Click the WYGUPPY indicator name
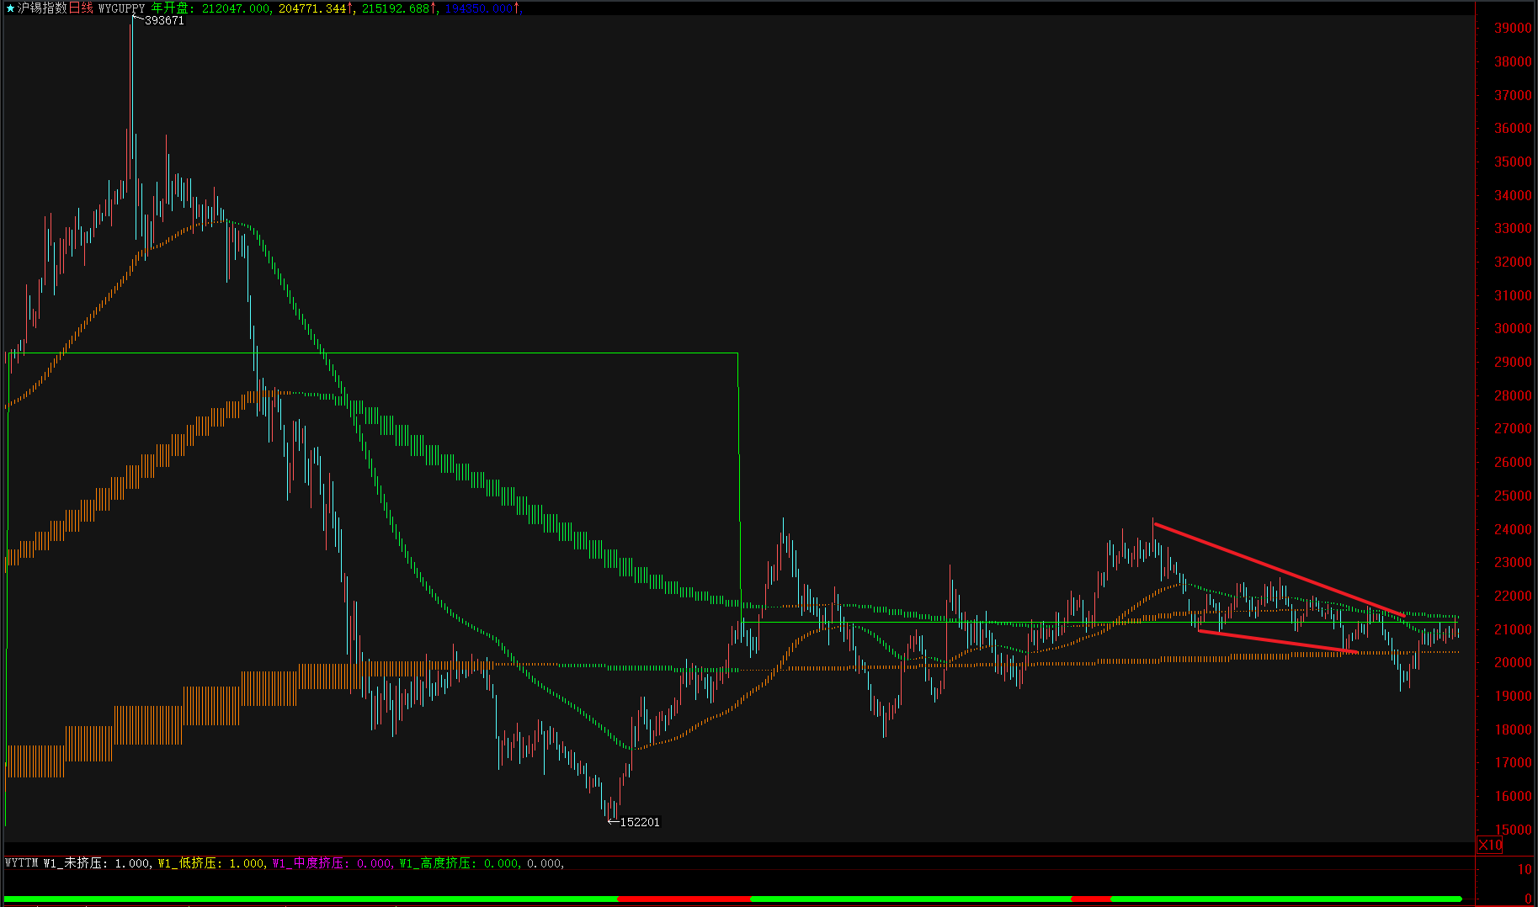 click(121, 8)
